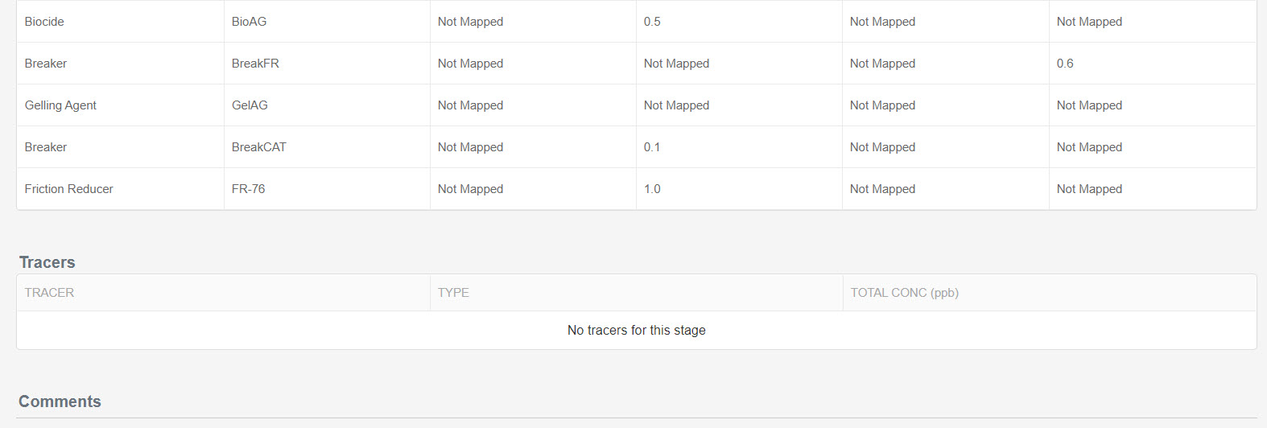Click the Tracers section heading

click(47, 262)
